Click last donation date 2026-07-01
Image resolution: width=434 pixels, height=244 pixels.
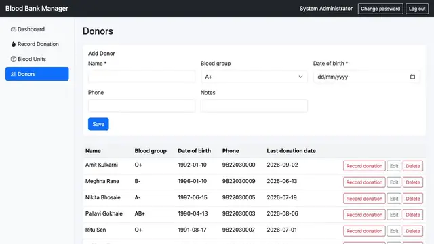click(x=282, y=230)
